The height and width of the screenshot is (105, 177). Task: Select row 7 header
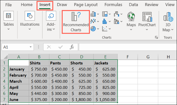(4, 99)
